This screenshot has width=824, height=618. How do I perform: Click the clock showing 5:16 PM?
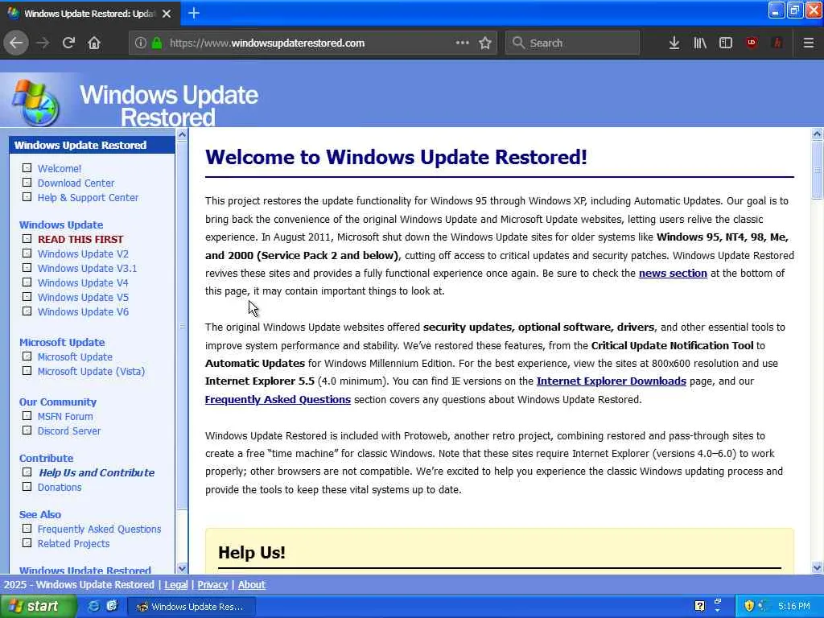click(x=794, y=606)
